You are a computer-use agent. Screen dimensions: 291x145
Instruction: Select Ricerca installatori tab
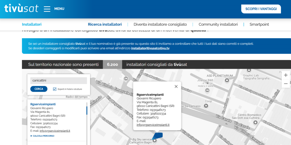pyautogui.click(x=105, y=24)
